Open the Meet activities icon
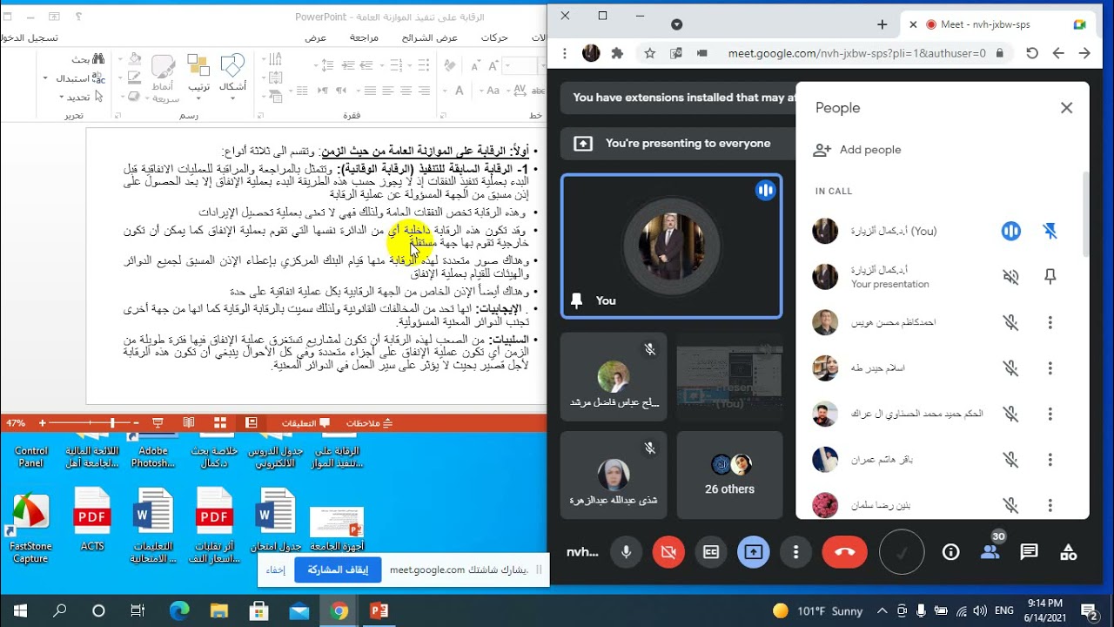Viewport: 1114px width, 627px height. (x=1068, y=552)
